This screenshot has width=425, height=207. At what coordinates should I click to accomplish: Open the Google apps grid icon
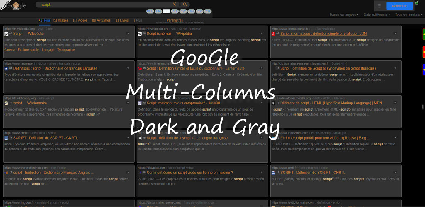point(379,6)
